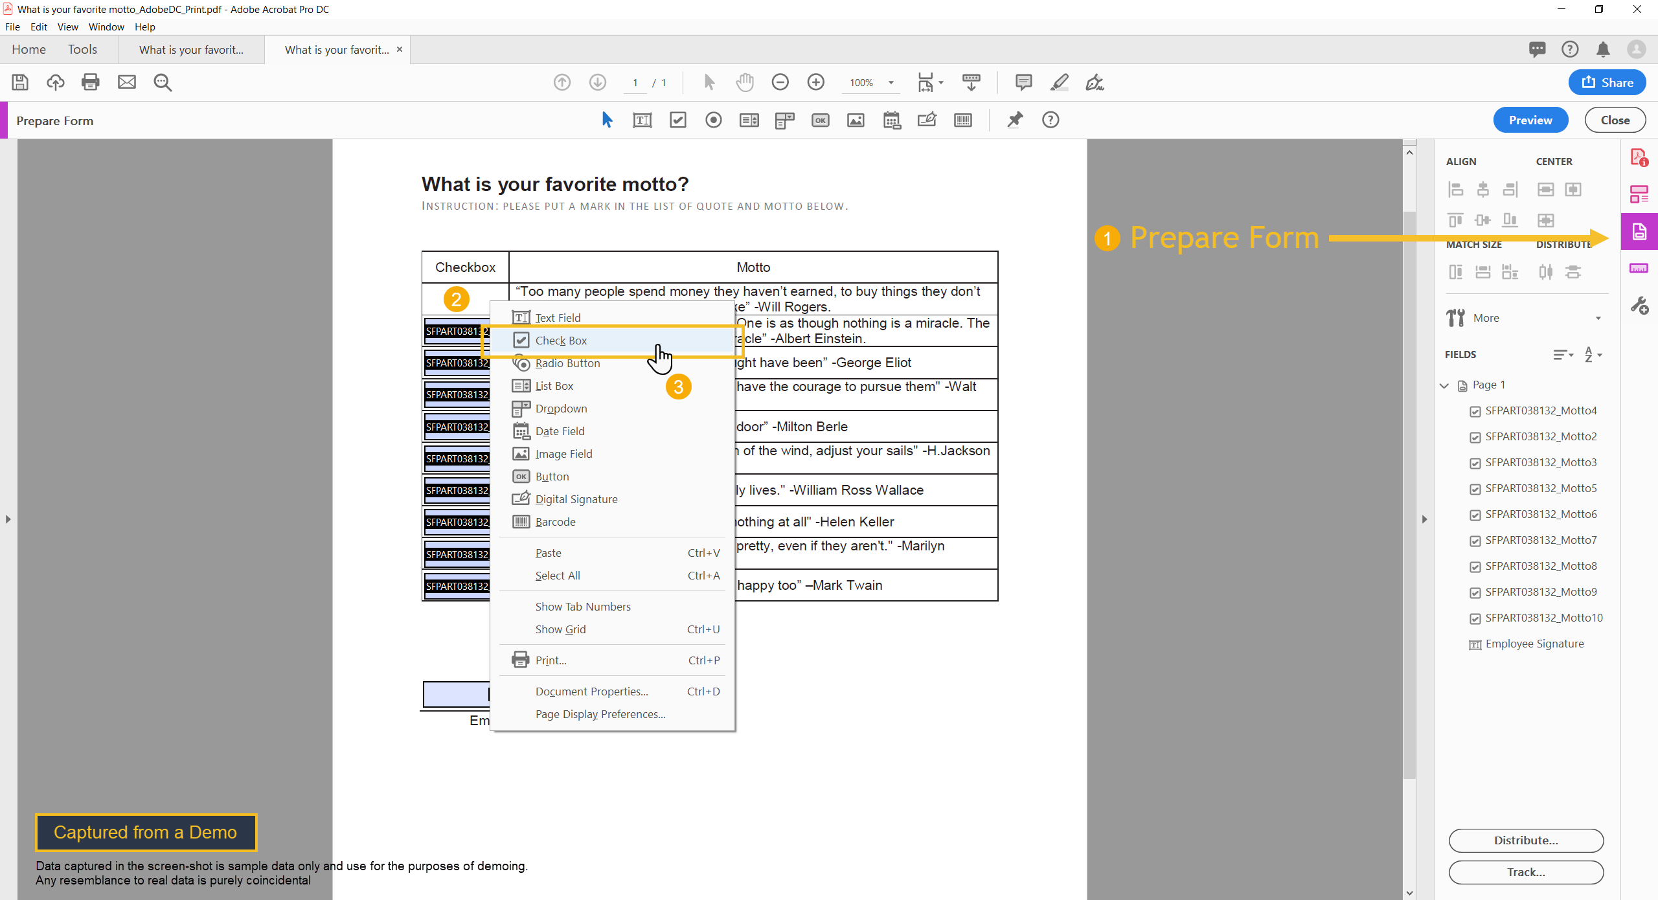Click the Distribute... button
Image resolution: width=1658 pixels, height=900 pixels.
1526,840
